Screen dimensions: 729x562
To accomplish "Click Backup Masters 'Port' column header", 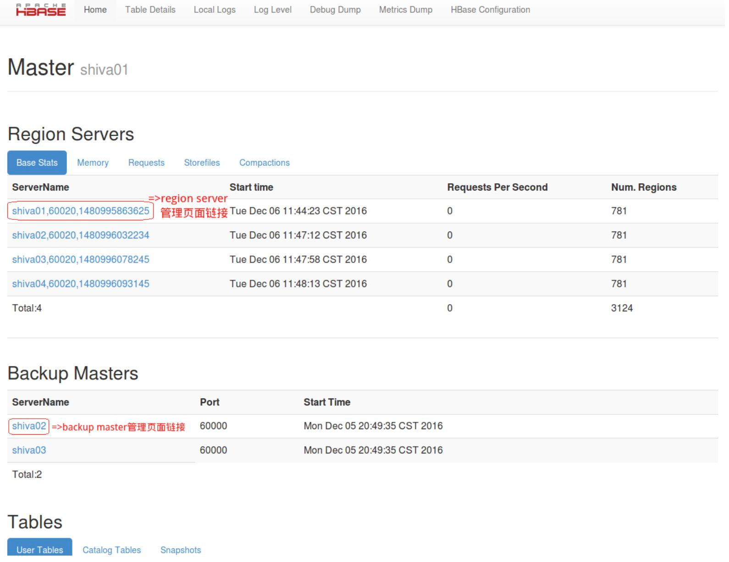I will [x=210, y=402].
